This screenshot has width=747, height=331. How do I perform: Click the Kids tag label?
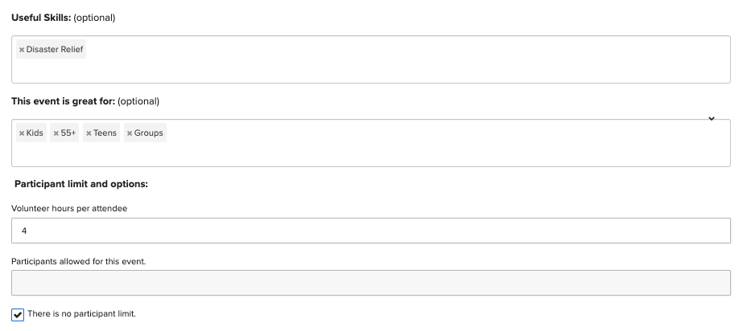35,133
